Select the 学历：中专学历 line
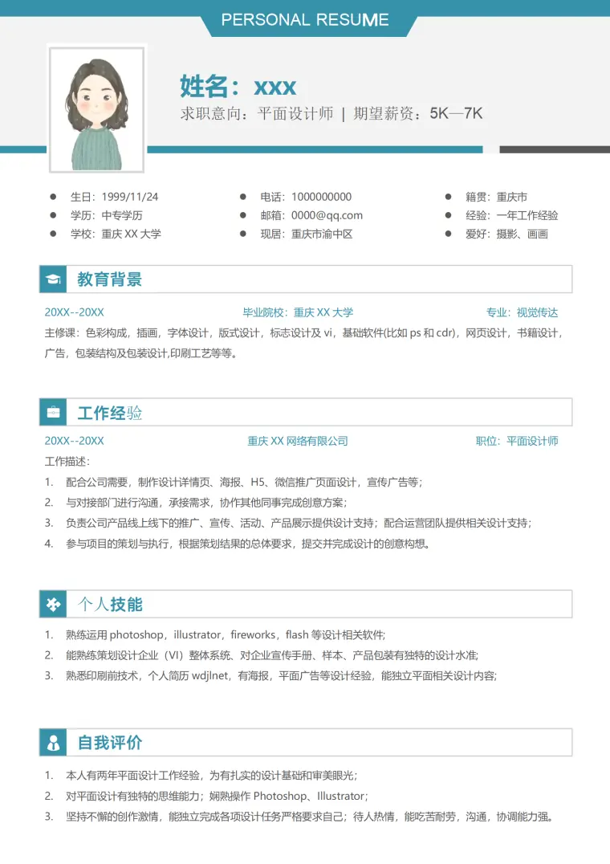The height and width of the screenshot is (864, 610). coord(106,215)
